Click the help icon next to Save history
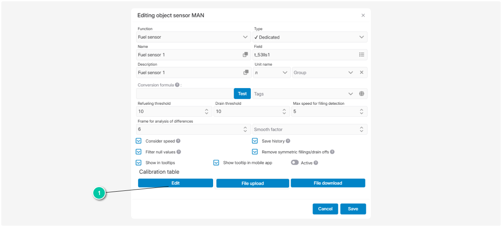 (288, 141)
